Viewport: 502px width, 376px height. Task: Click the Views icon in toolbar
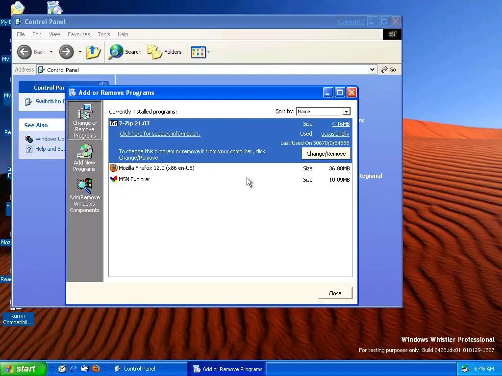(198, 52)
